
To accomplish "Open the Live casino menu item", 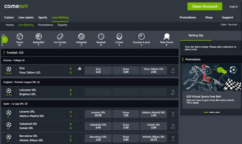I will click(x=26, y=17).
